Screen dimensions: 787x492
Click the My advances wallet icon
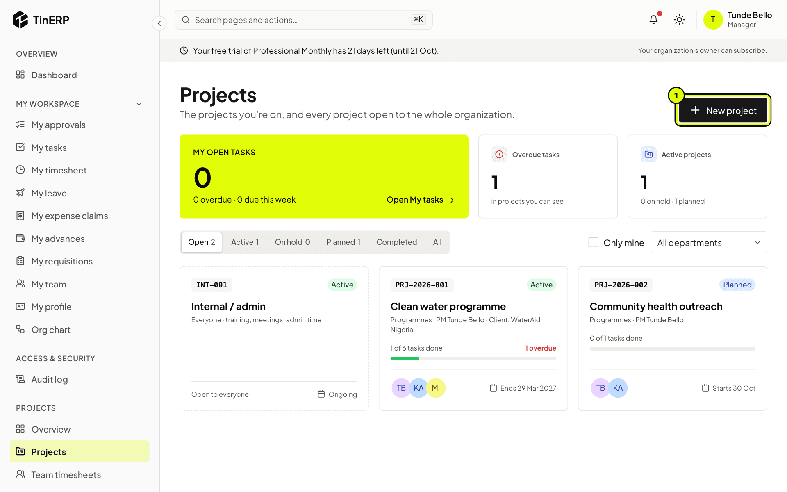[x=20, y=238]
